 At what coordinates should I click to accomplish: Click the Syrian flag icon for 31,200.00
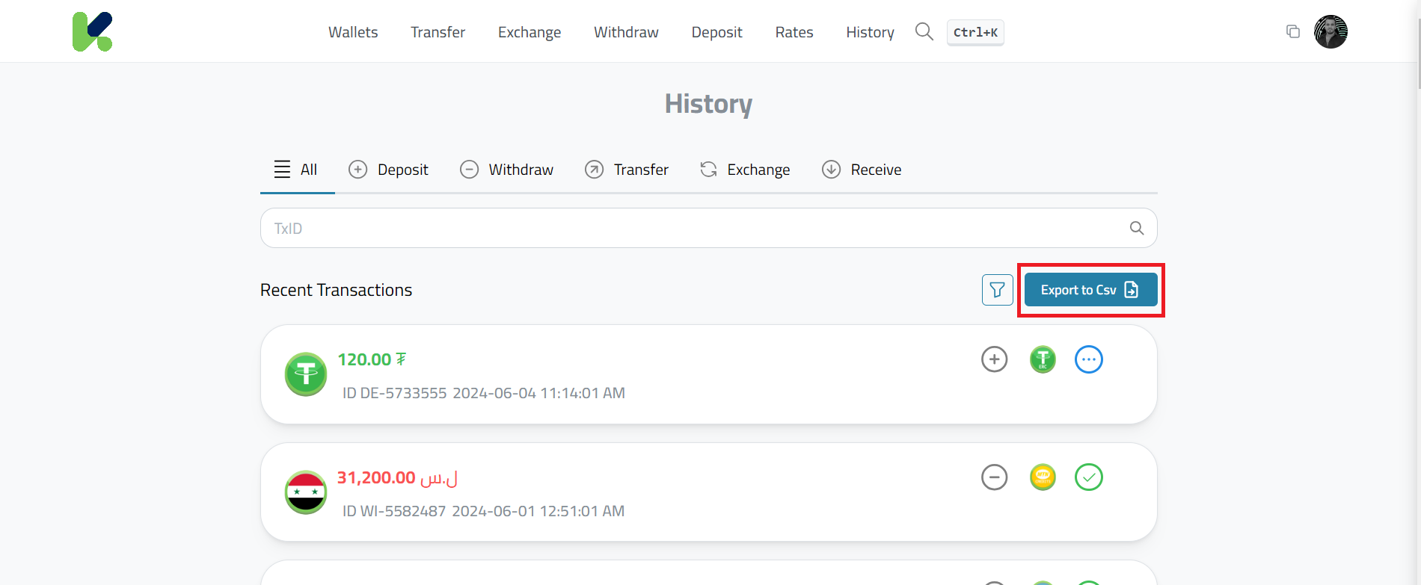[x=306, y=492]
